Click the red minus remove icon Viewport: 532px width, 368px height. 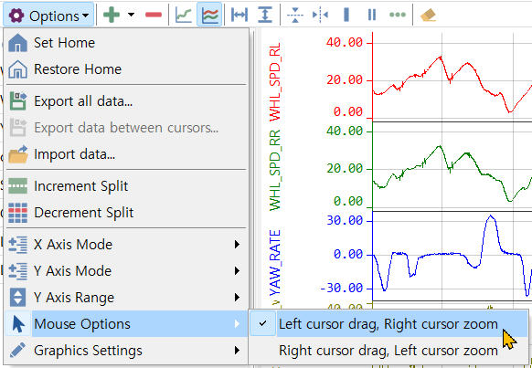pyautogui.click(x=154, y=15)
